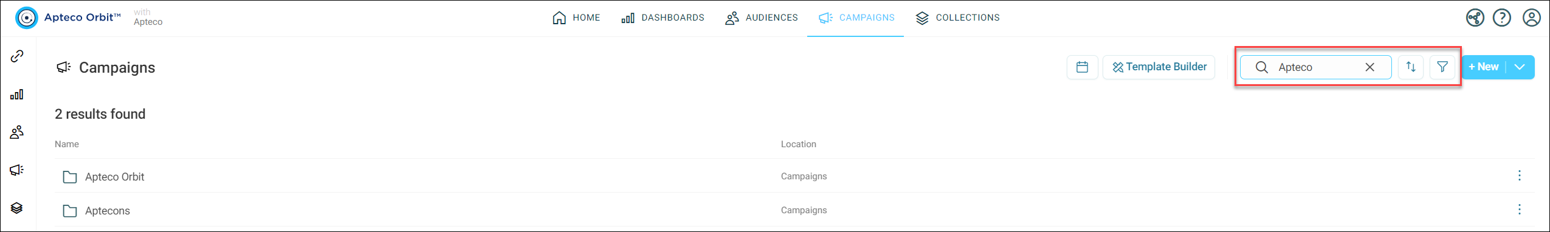
Task: Open the user profile icon
Action: pos(1531,18)
